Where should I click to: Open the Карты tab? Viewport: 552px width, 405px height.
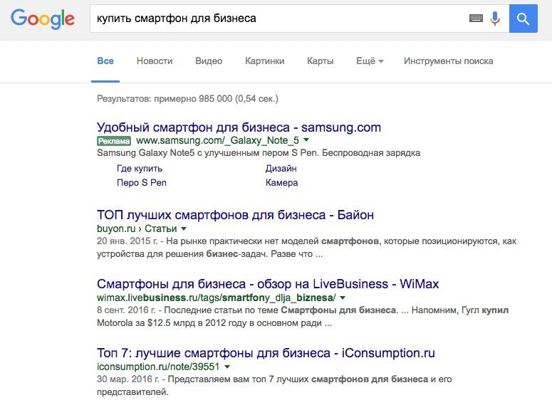point(321,61)
